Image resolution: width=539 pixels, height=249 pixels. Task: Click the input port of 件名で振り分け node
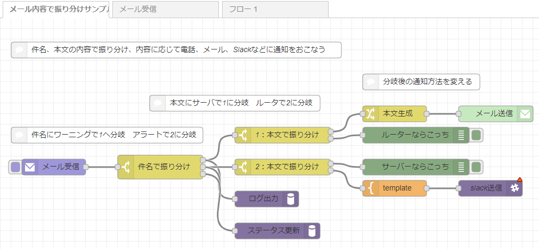(118, 167)
